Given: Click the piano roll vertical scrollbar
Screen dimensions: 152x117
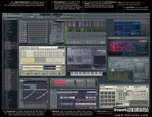Looking at the screenshot, I should (48, 91).
